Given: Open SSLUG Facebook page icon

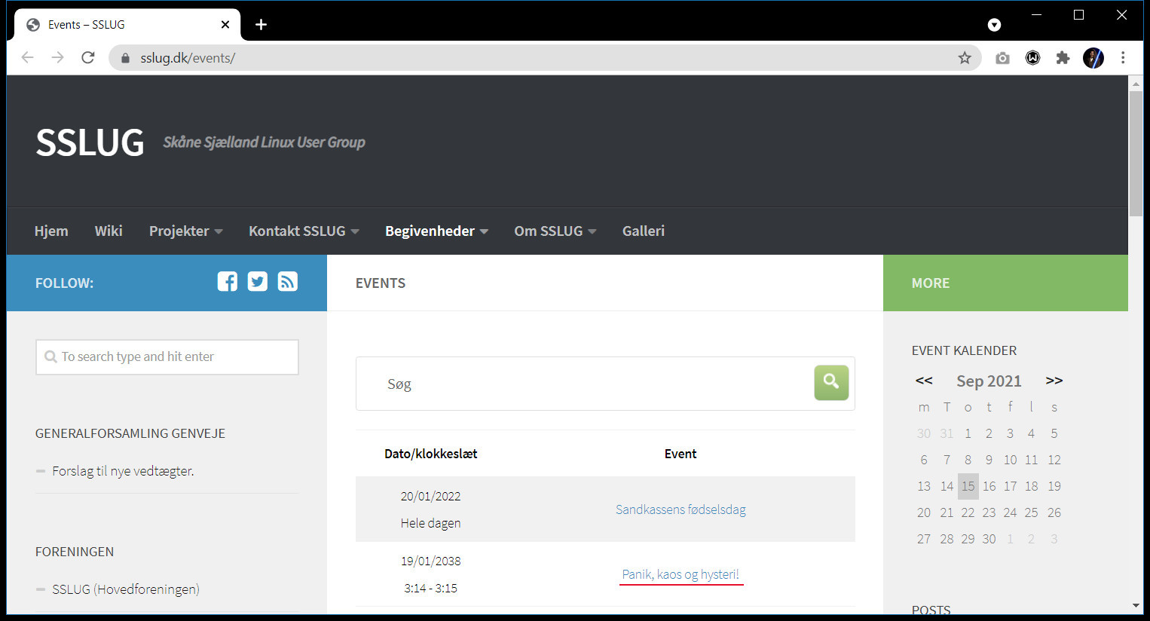Looking at the screenshot, I should click(227, 282).
